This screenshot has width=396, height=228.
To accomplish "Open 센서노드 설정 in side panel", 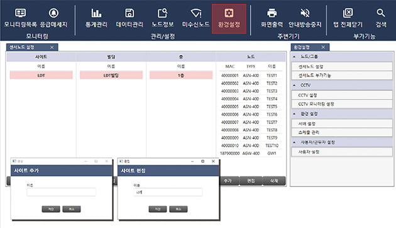I will (342, 66).
